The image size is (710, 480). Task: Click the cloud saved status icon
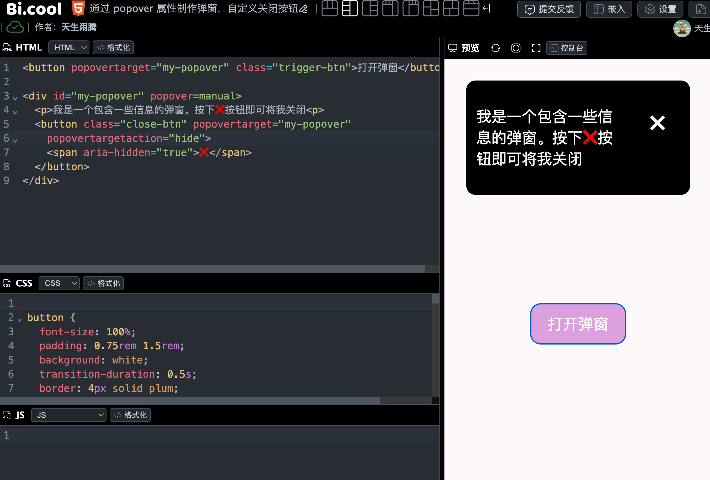tap(15, 27)
